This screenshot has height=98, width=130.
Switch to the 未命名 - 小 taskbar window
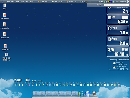[72, 2]
